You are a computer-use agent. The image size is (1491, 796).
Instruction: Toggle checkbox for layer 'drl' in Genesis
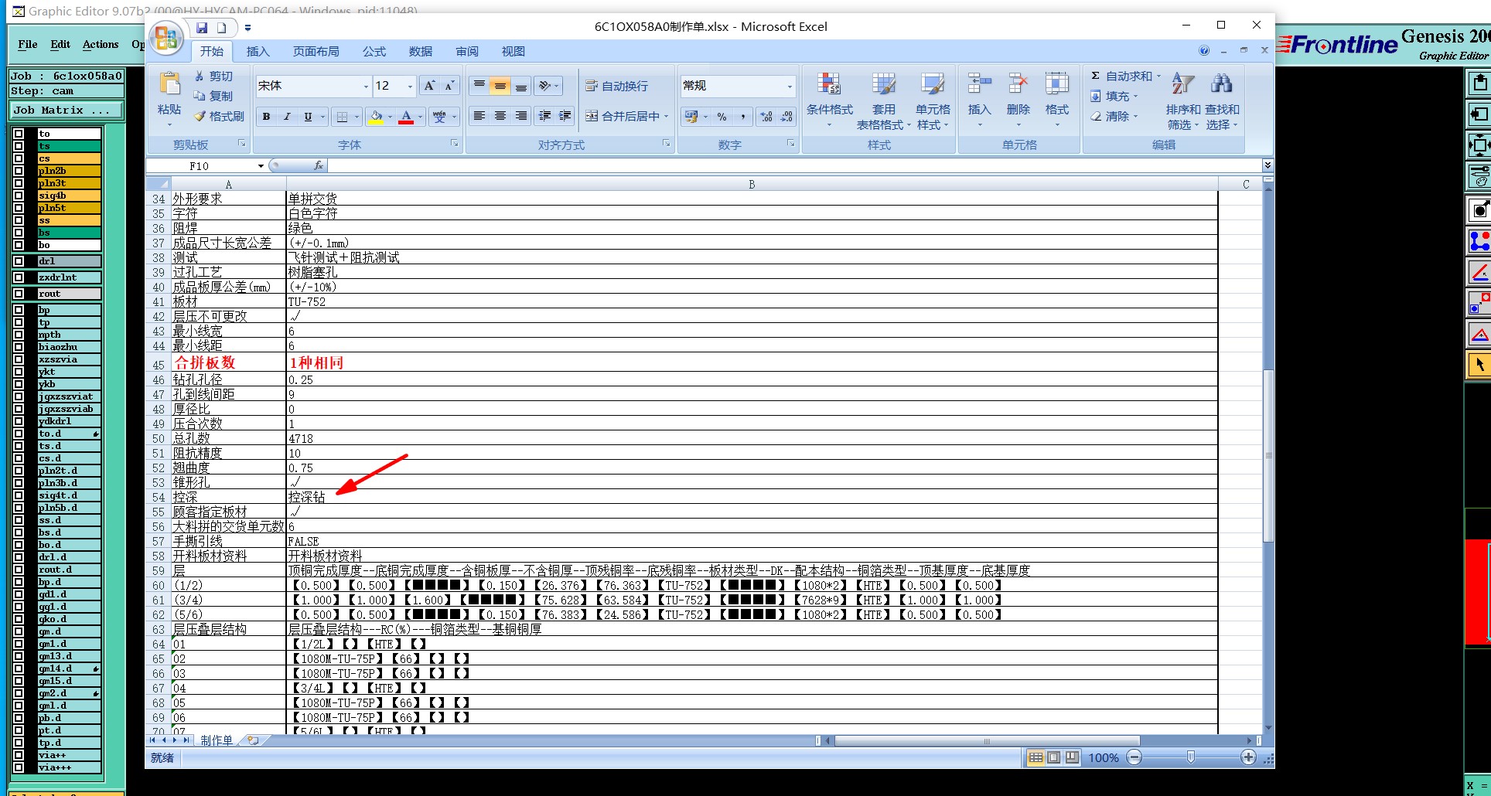pos(19,261)
